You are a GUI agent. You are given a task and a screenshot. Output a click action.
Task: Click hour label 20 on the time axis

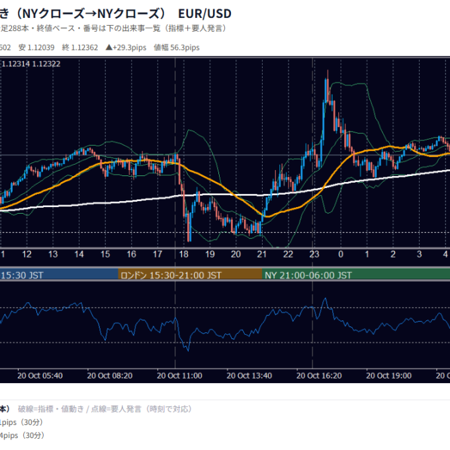click(x=236, y=254)
